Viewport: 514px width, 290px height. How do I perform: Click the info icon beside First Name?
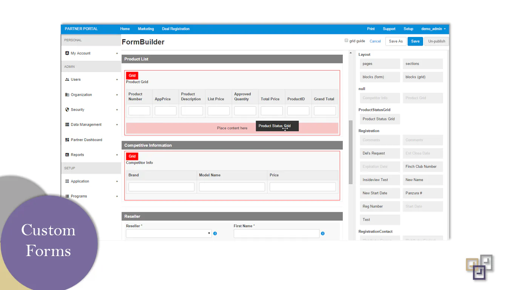coord(323,233)
